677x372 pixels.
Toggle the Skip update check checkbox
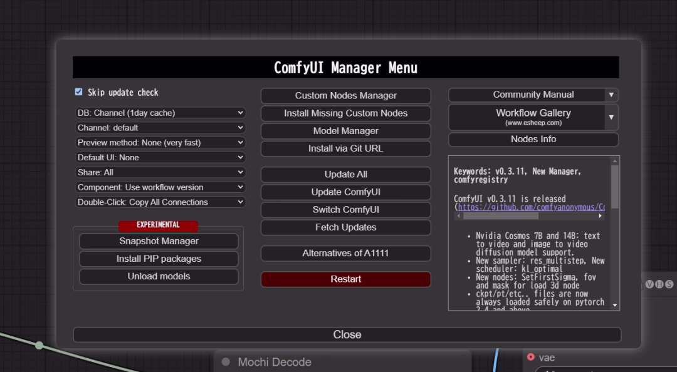click(x=78, y=92)
